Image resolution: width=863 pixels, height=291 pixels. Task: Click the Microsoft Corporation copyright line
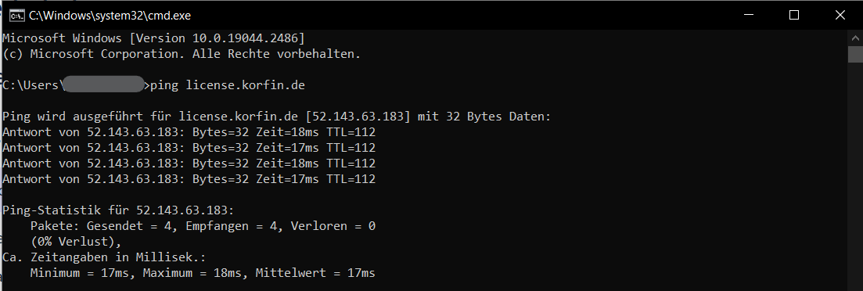pos(182,54)
